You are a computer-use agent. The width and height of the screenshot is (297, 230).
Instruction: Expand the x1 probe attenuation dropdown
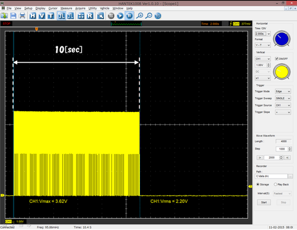point(269,78)
